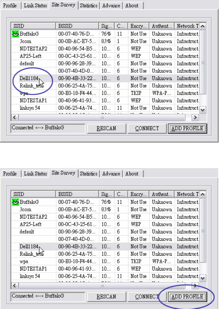Click 76% signal cell in bottom window
The image size is (219, 309).
[106, 202]
